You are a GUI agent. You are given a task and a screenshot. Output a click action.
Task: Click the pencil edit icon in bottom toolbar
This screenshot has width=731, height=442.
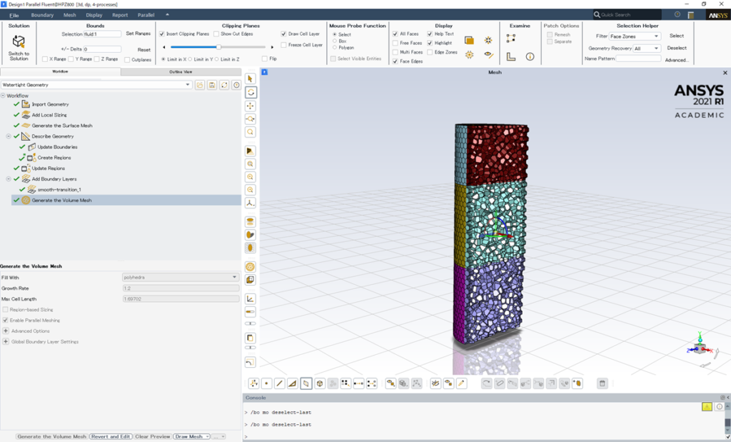coord(462,383)
